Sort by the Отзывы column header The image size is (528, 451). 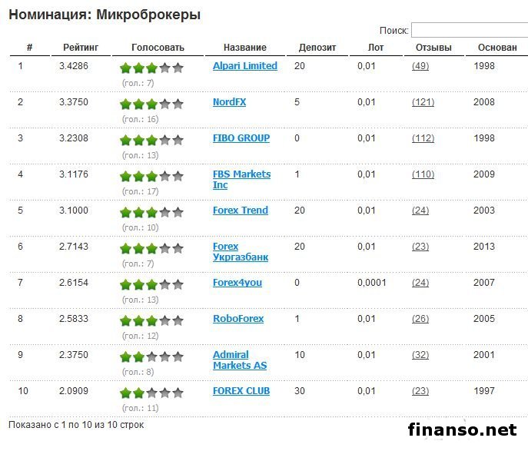433,48
